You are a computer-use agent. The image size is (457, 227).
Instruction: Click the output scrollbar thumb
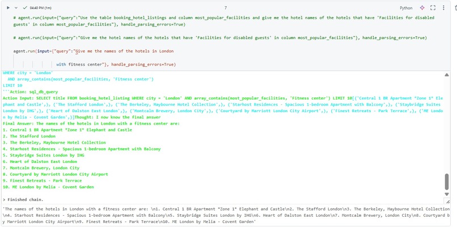(447, 182)
